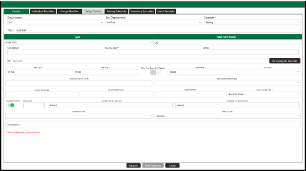The height and width of the screenshot is (171, 306).
Task: Click the Total Item Stock header
Action: click(227, 37)
